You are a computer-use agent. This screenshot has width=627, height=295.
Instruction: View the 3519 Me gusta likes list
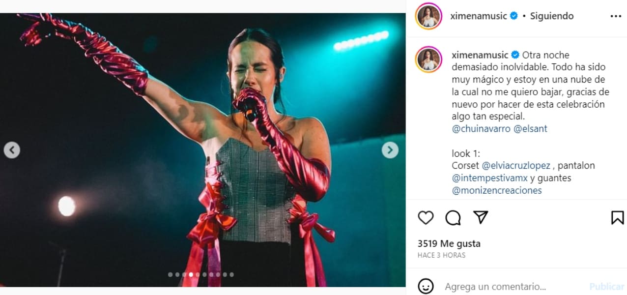click(x=449, y=243)
